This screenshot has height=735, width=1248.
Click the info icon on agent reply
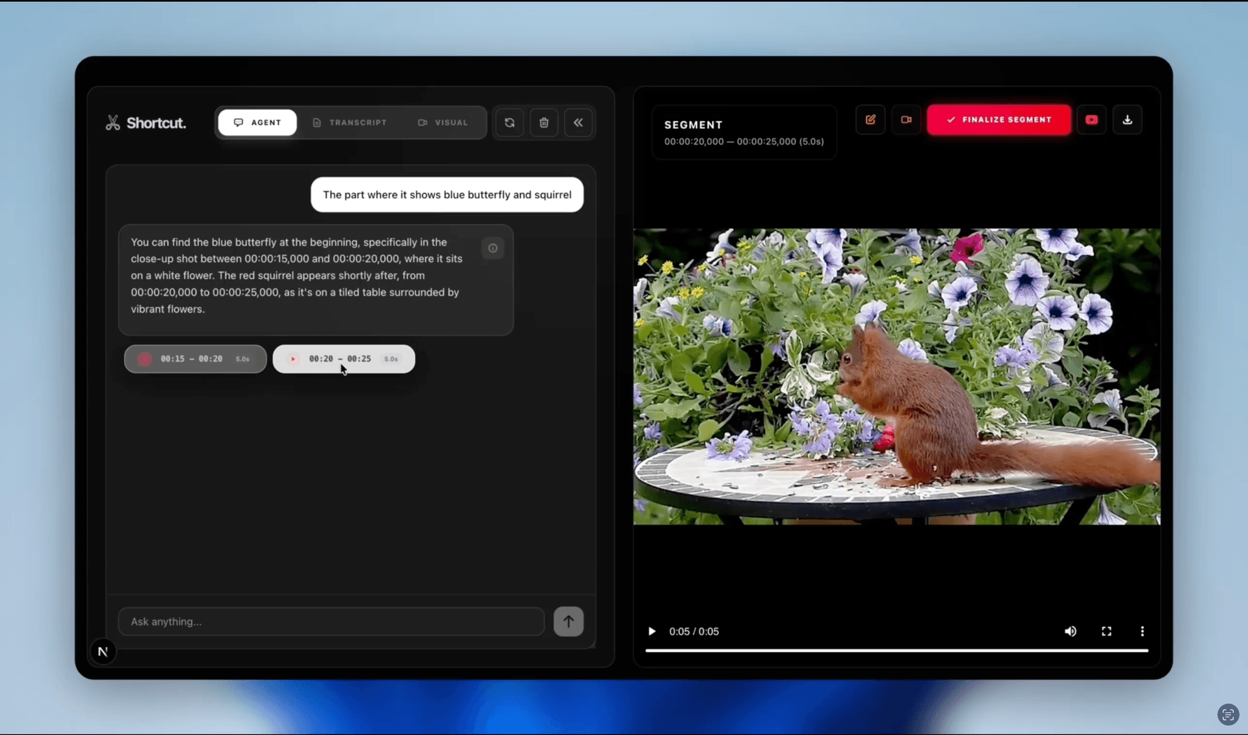pos(493,248)
